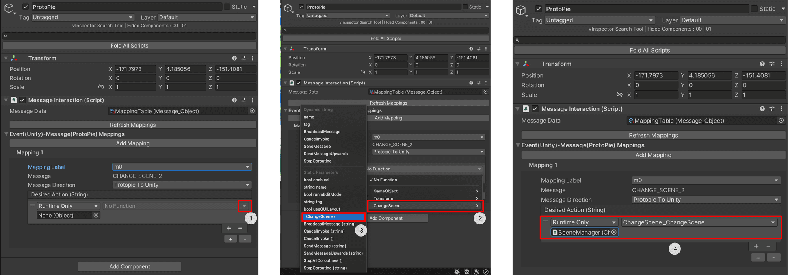Open ChangeScene submenu entry
The width and height of the screenshot is (788, 275).
click(x=425, y=206)
